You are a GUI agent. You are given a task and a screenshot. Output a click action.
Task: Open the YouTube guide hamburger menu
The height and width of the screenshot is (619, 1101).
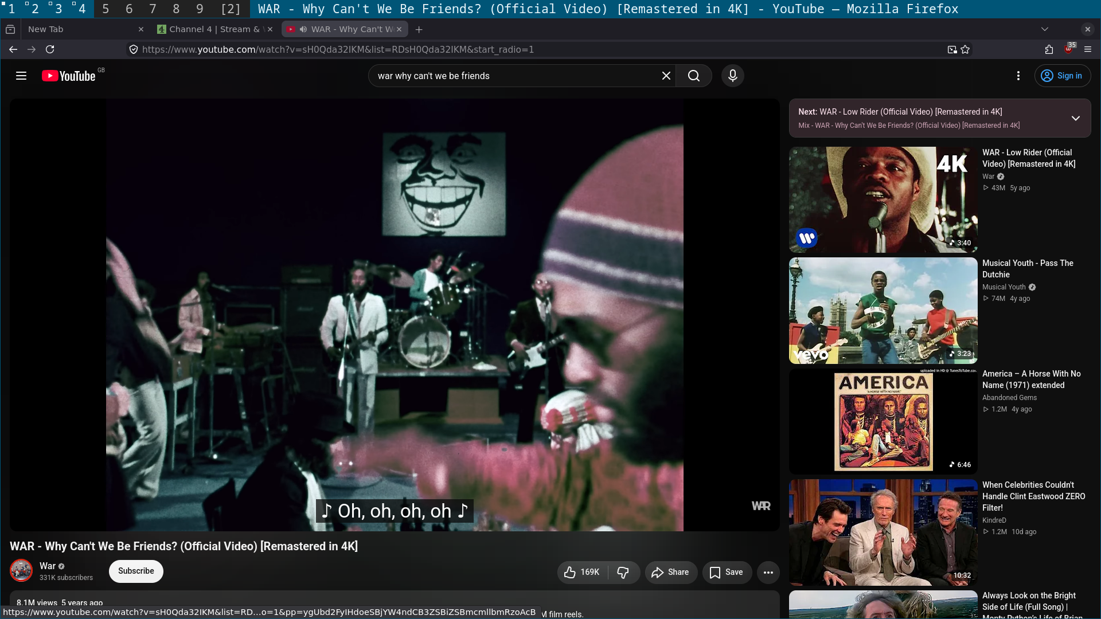[x=21, y=76]
